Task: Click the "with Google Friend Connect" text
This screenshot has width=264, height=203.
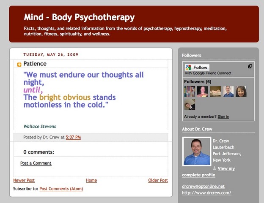Action: tap(208, 73)
